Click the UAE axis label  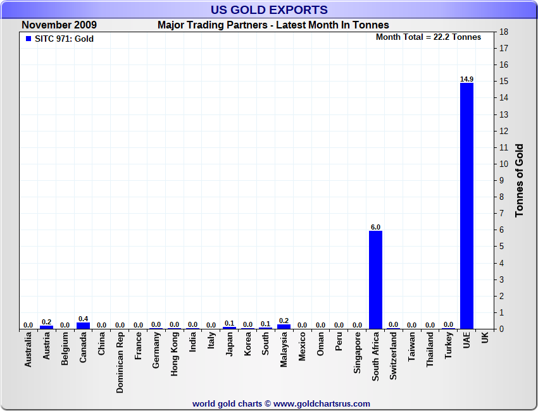tap(466, 340)
